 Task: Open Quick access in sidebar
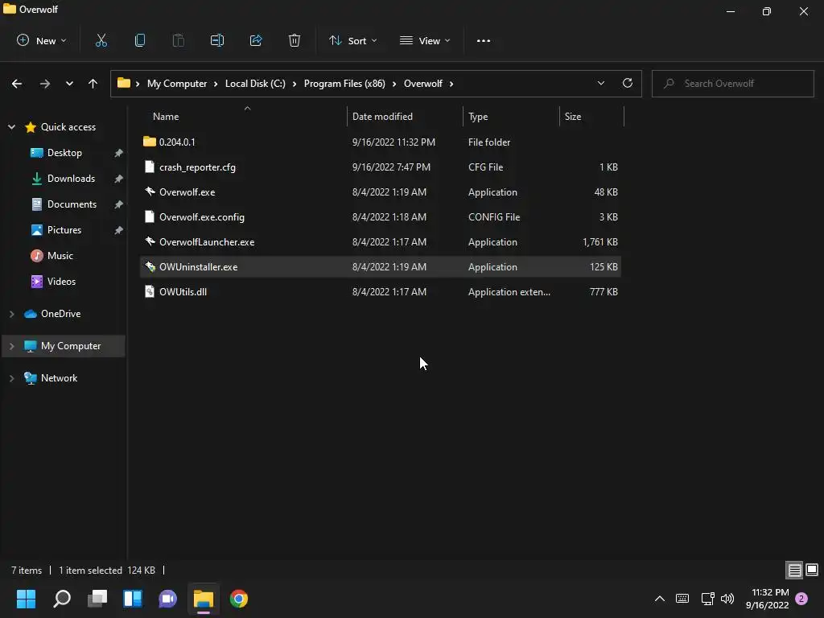68,126
